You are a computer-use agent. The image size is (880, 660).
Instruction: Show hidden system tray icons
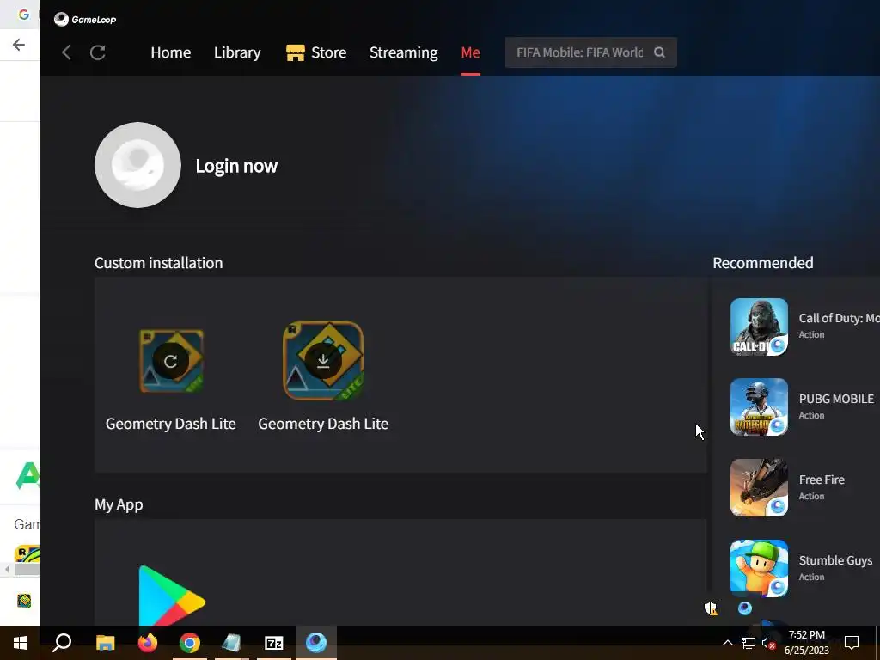coord(727,643)
